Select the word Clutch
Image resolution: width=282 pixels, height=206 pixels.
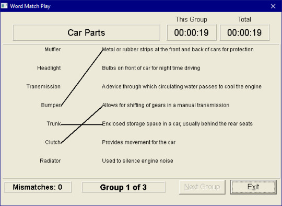[53, 142]
